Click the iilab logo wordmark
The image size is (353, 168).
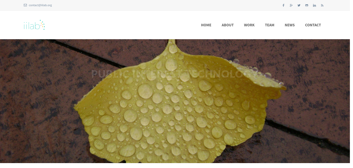point(32,26)
